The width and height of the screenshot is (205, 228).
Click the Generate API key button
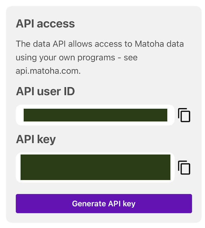pos(104,204)
